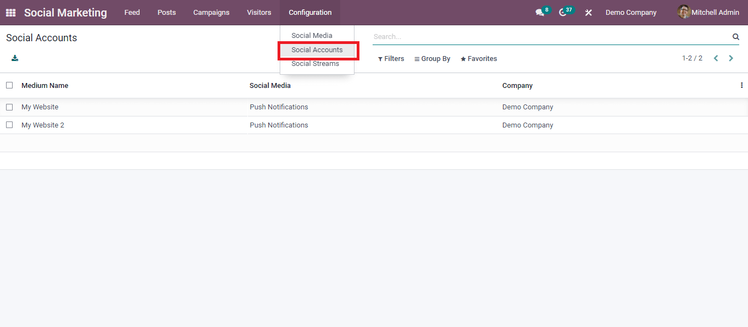Viewport: 748px width, 327px height.
Task: Open the activities clock icon
Action: (x=563, y=13)
